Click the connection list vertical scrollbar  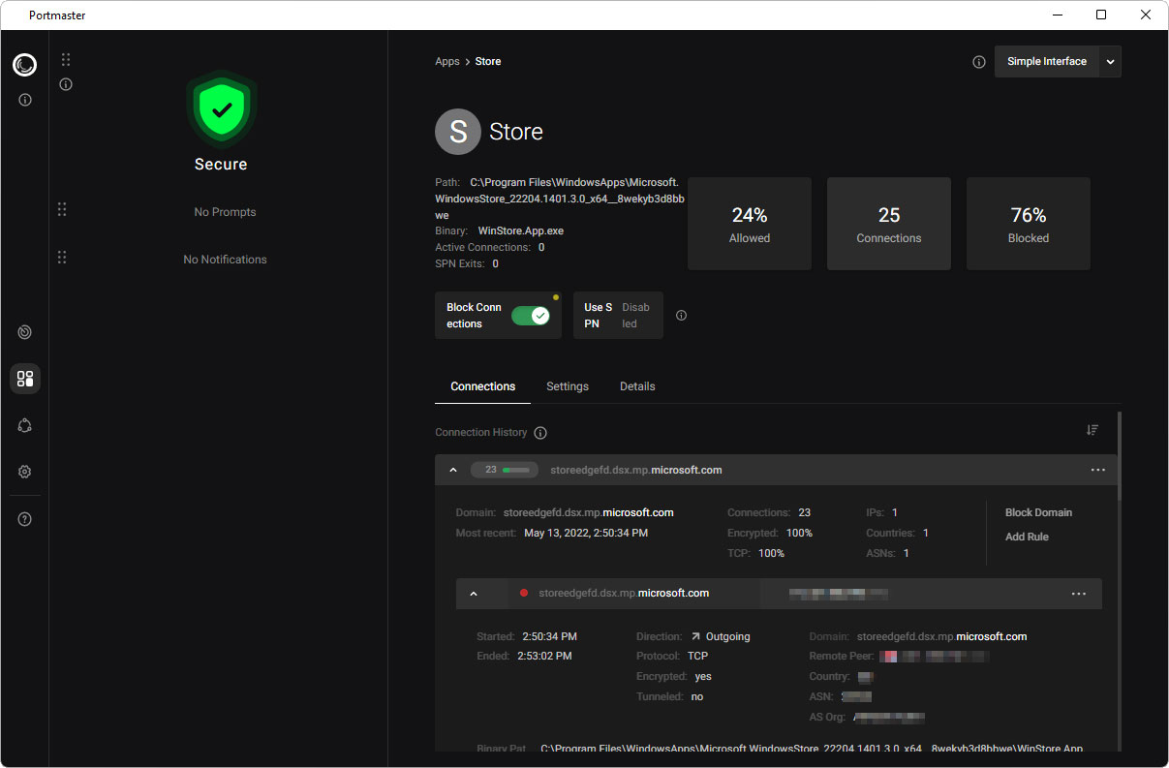[x=1119, y=455]
